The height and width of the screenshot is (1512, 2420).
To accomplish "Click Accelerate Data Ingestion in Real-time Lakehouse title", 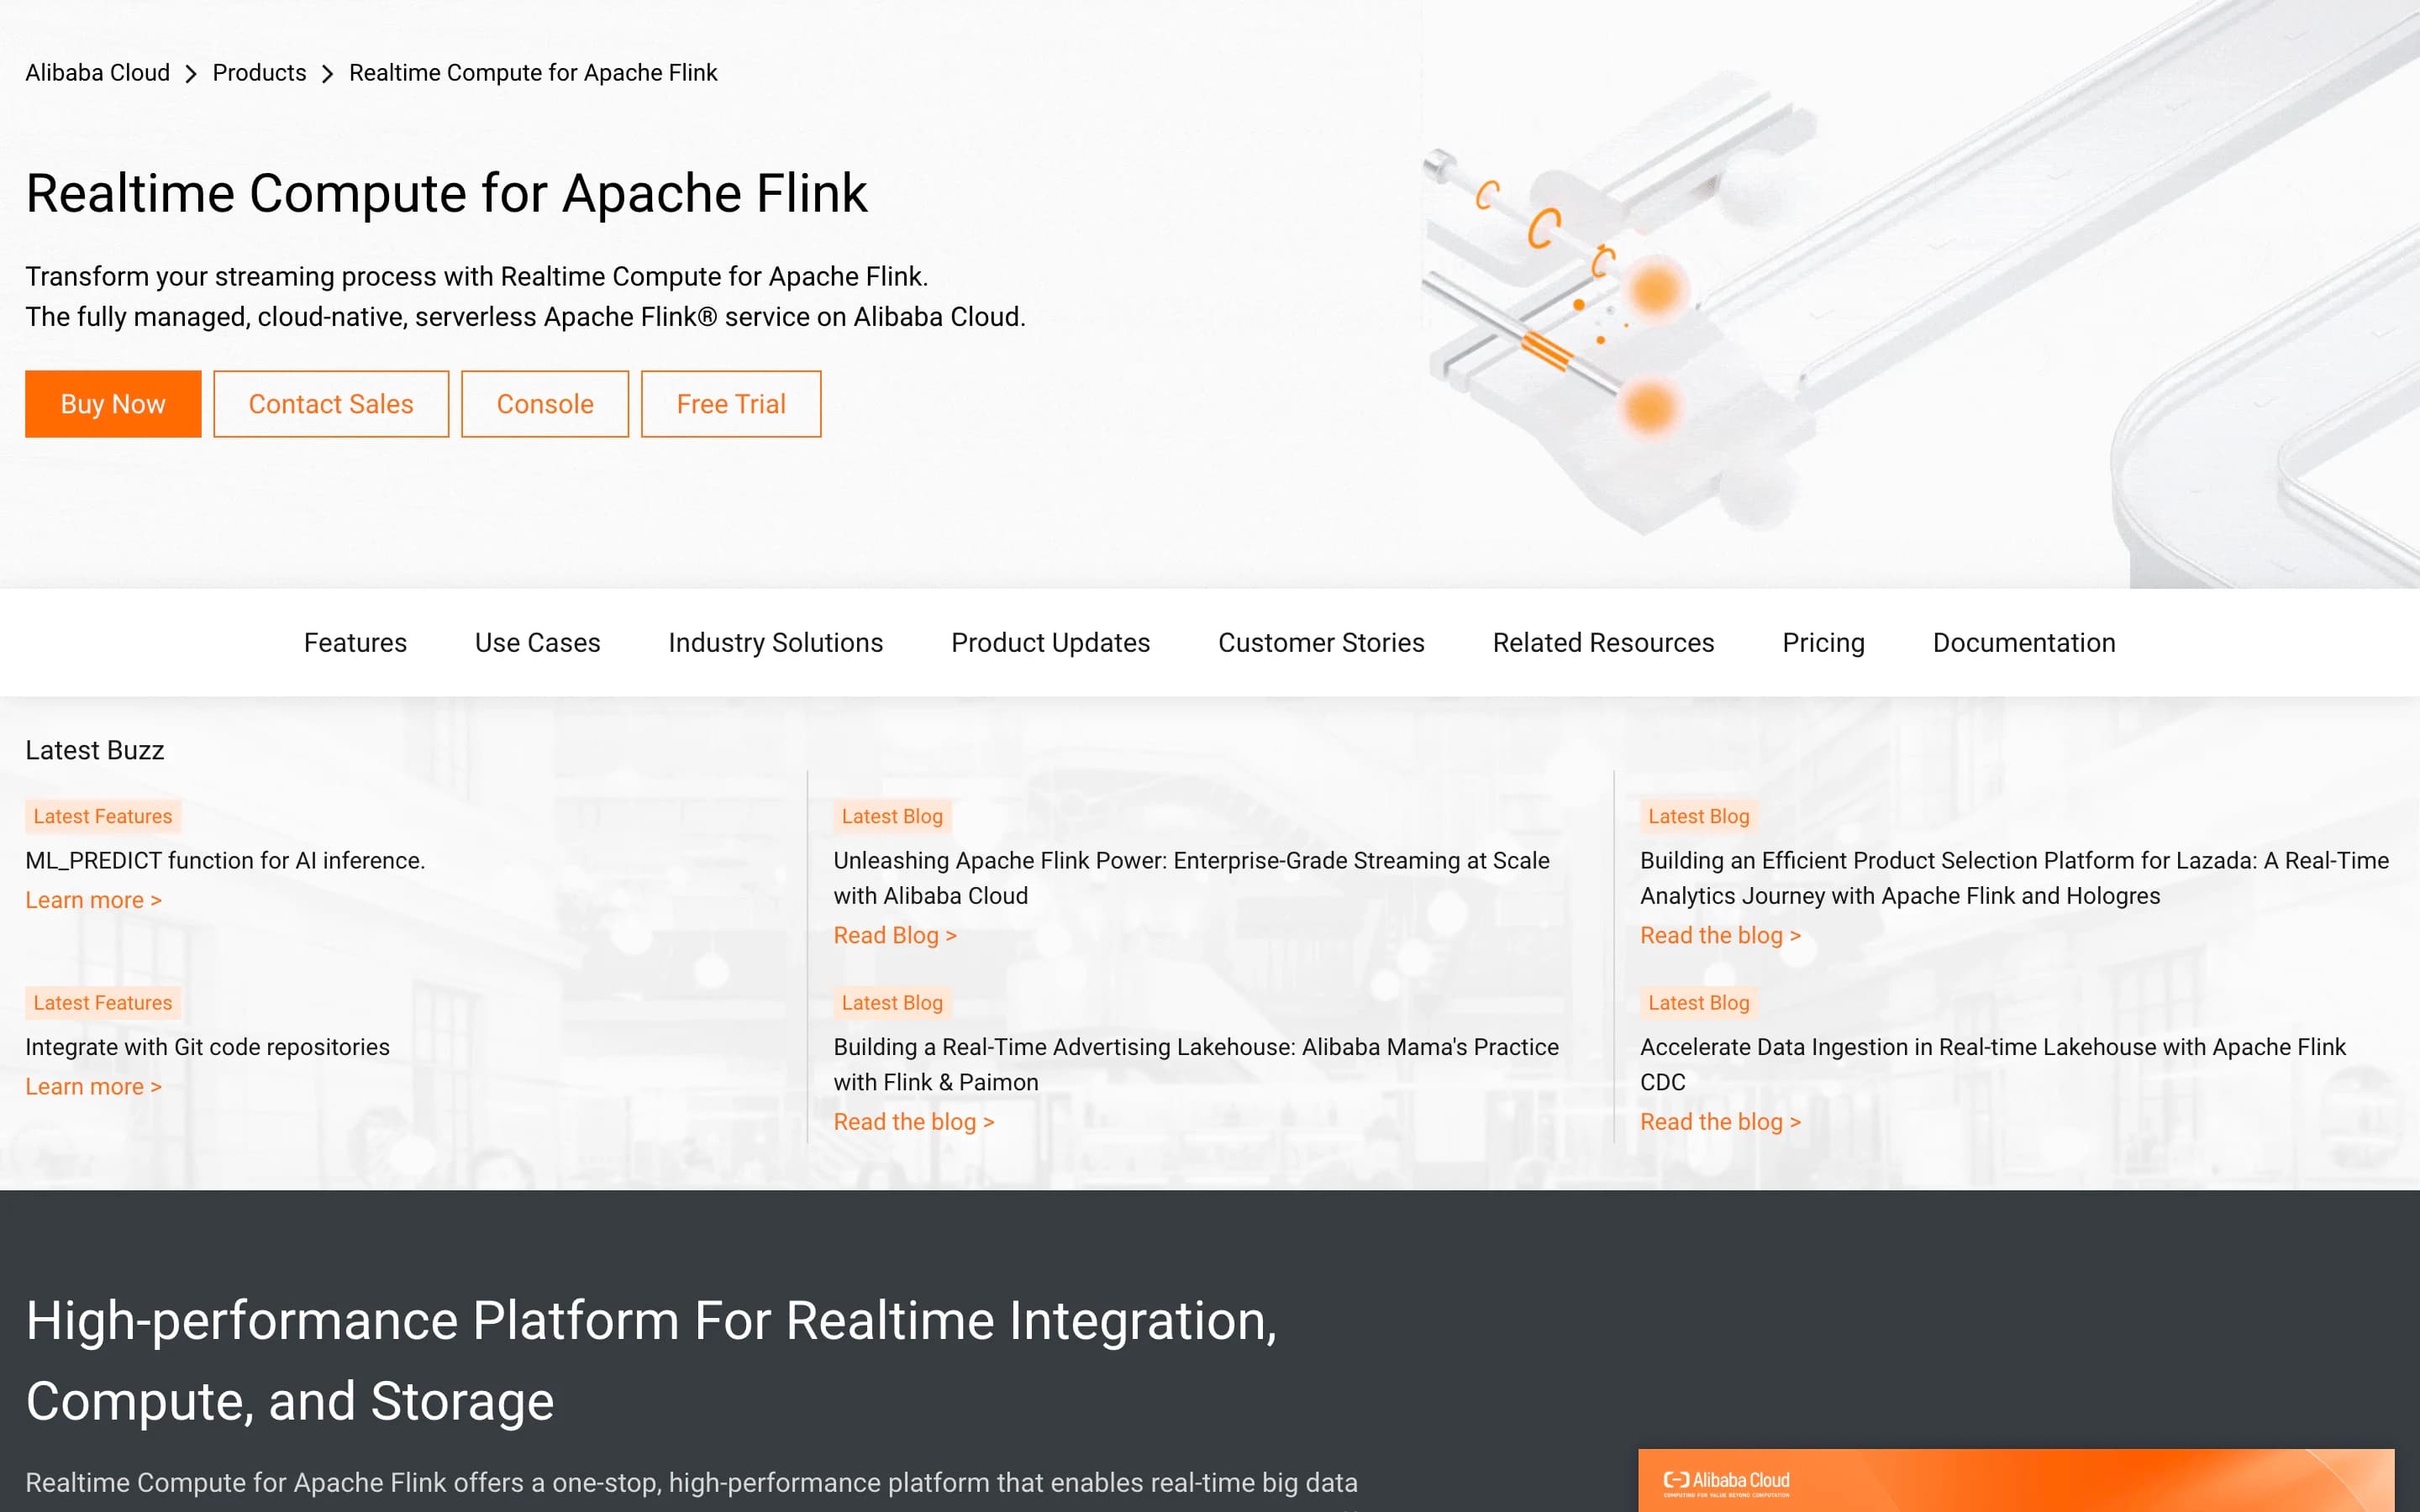I will point(1992,1064).
